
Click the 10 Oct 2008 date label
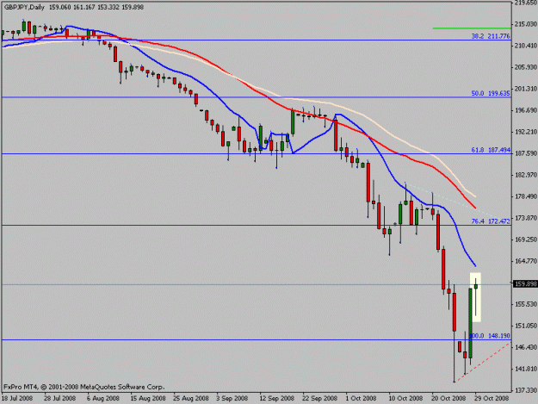(x=405, y=399)
